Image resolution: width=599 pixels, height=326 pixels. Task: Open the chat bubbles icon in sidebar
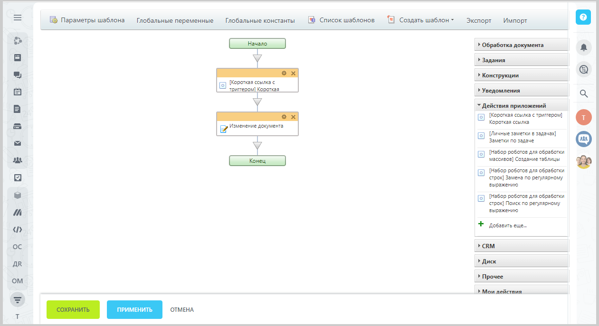(18, 75)
